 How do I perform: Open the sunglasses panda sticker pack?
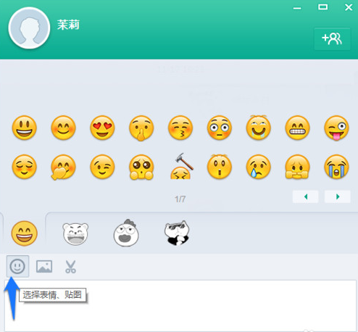pos(177,233)
